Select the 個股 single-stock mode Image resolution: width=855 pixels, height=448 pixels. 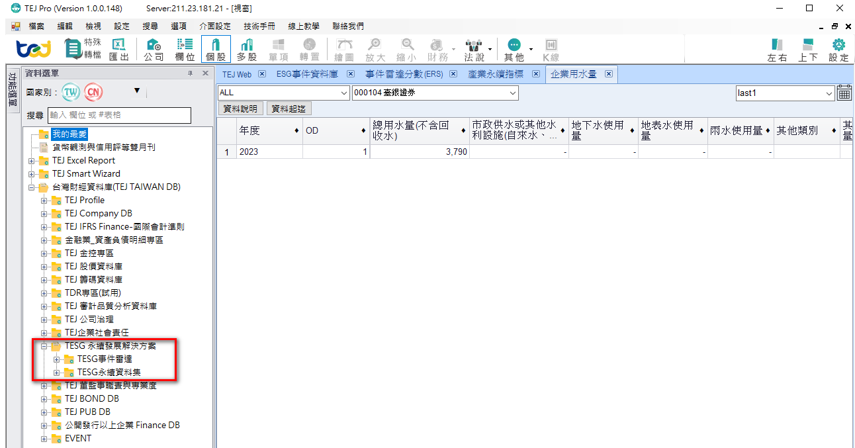(x=216, y=50)
